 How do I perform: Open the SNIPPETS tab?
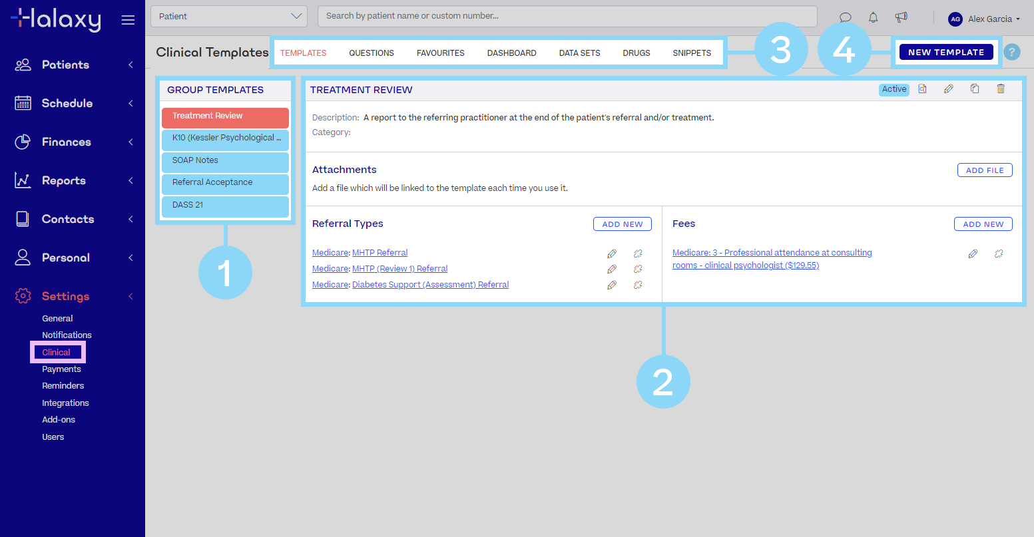tap(692, 53)
